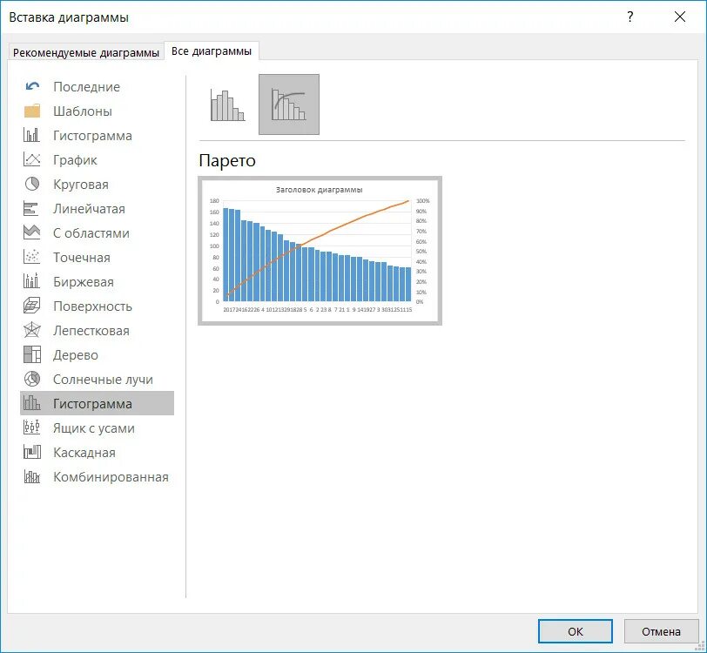Select the Дерево treemap icon
Screen dimensions: 707x653
[32, 354]
